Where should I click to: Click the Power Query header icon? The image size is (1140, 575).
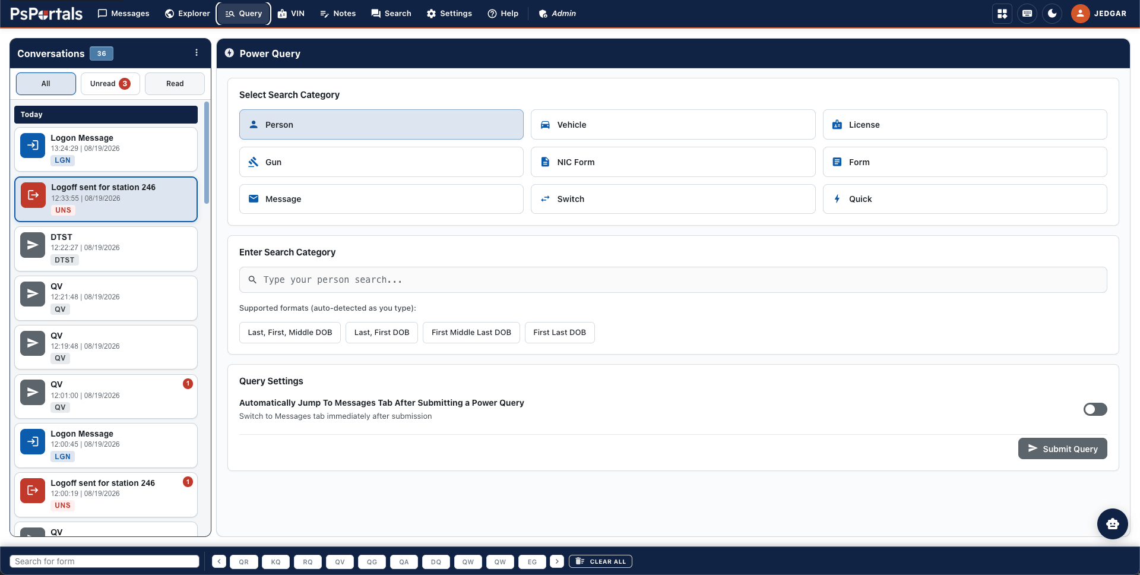click(229, 53)
